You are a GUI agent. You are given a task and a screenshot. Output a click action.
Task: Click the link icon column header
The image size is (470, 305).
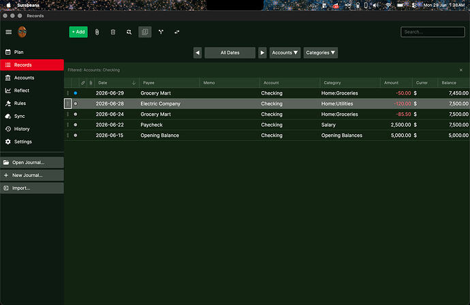click(83, 82)
